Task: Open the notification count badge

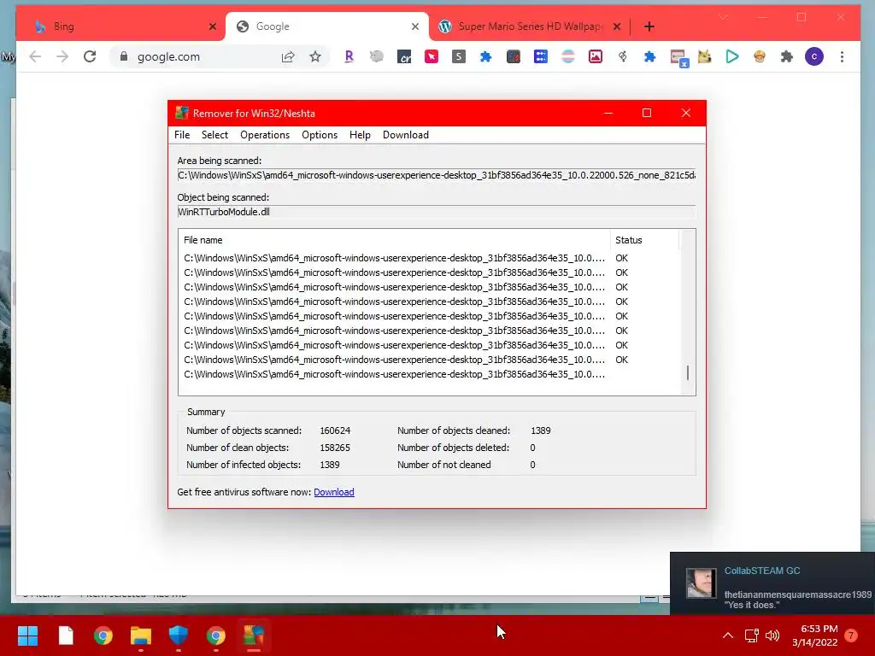Action: point(851,635)
